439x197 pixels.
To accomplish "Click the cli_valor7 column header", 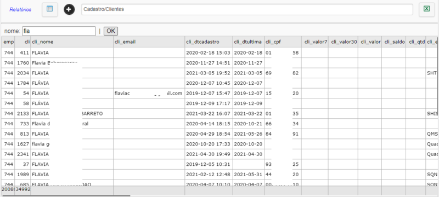I will (x=314, y=42).
